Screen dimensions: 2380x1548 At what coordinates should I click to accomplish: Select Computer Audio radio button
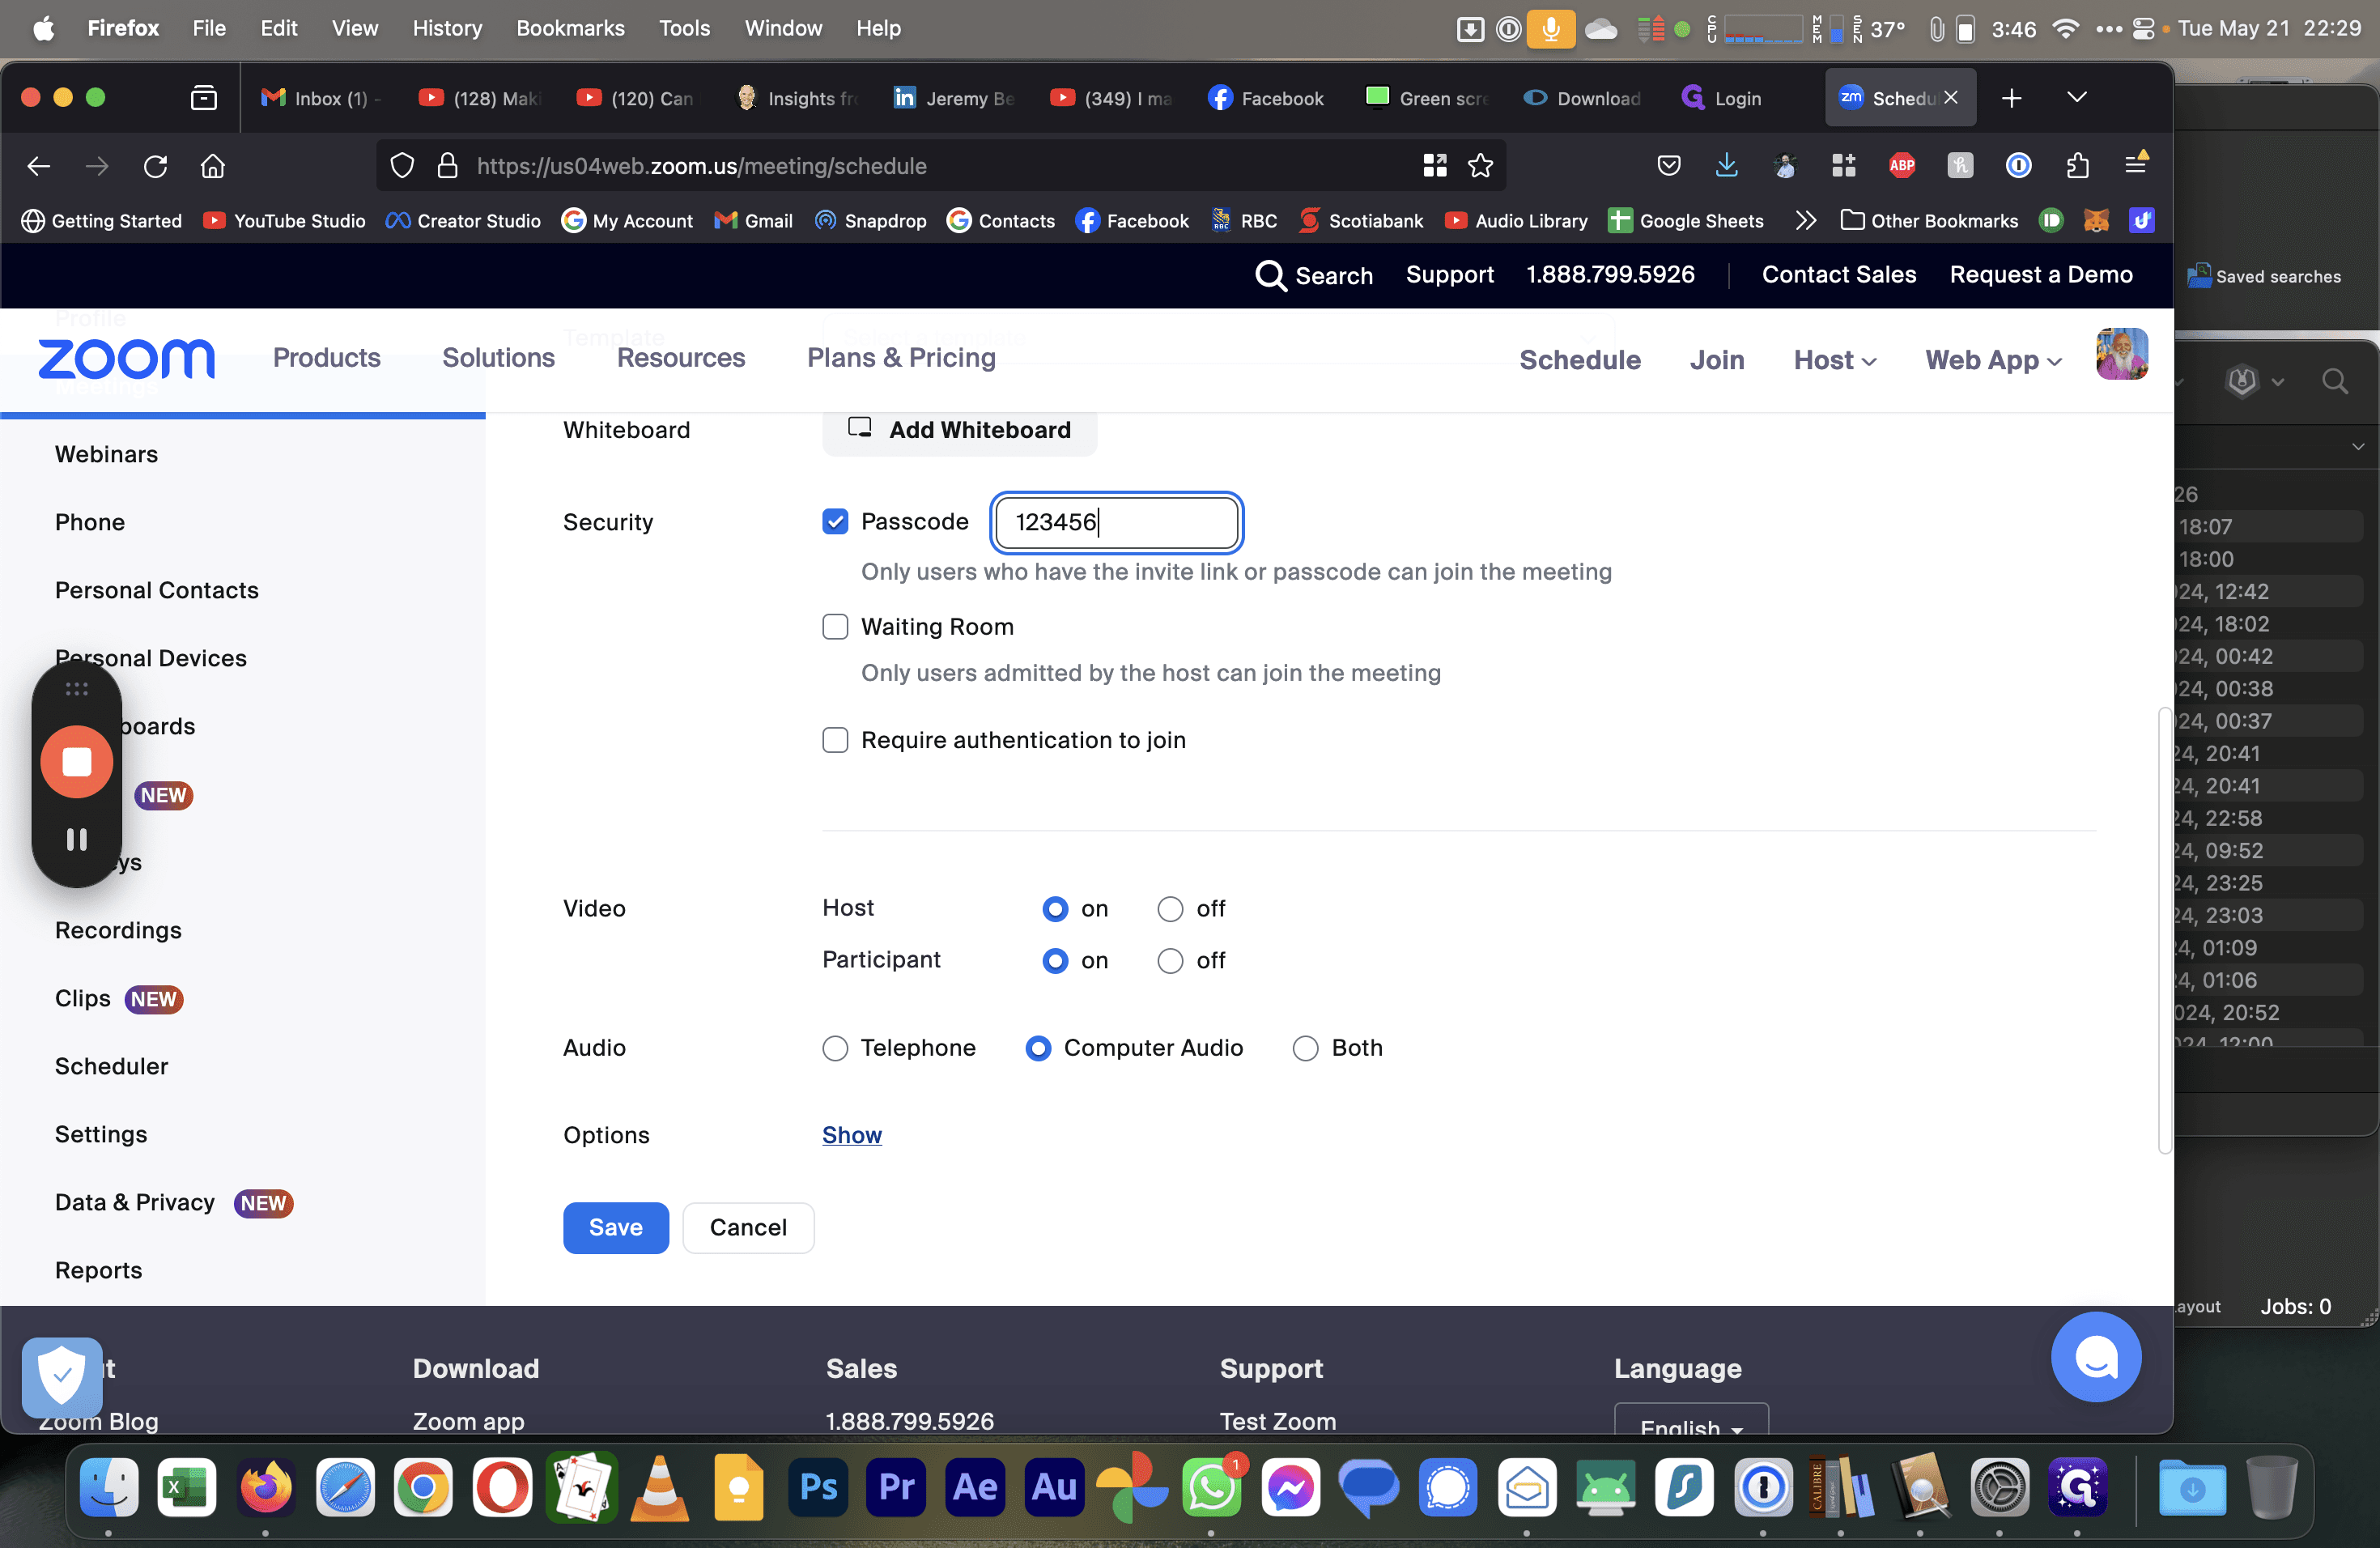point(1038,1048)
